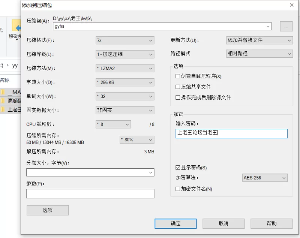Click the 参数 input field

pos(90,194)
